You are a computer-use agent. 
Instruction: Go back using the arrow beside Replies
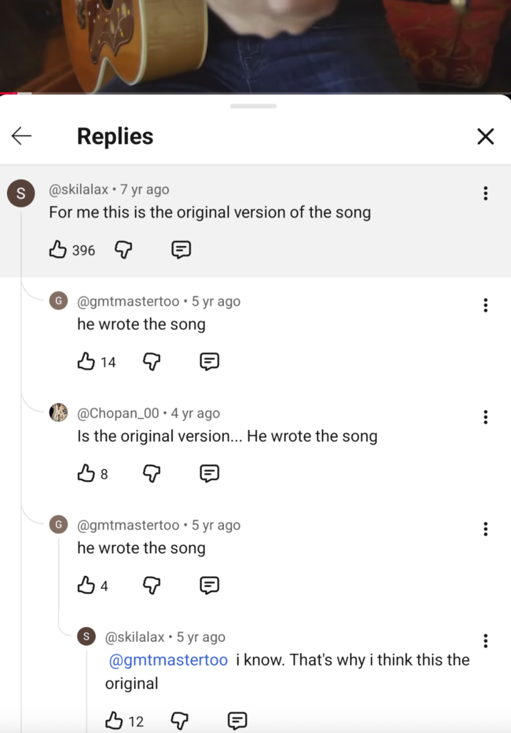[x=21, y=135]
